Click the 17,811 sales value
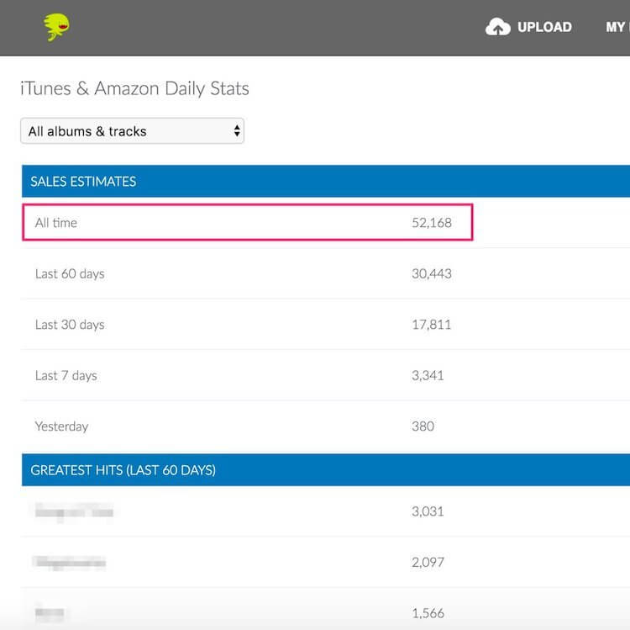This screenshot has width=630, height=630. tap(431, 325)
